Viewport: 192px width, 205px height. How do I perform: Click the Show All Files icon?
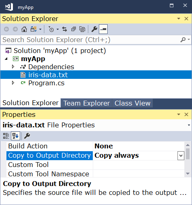point(82,29)
